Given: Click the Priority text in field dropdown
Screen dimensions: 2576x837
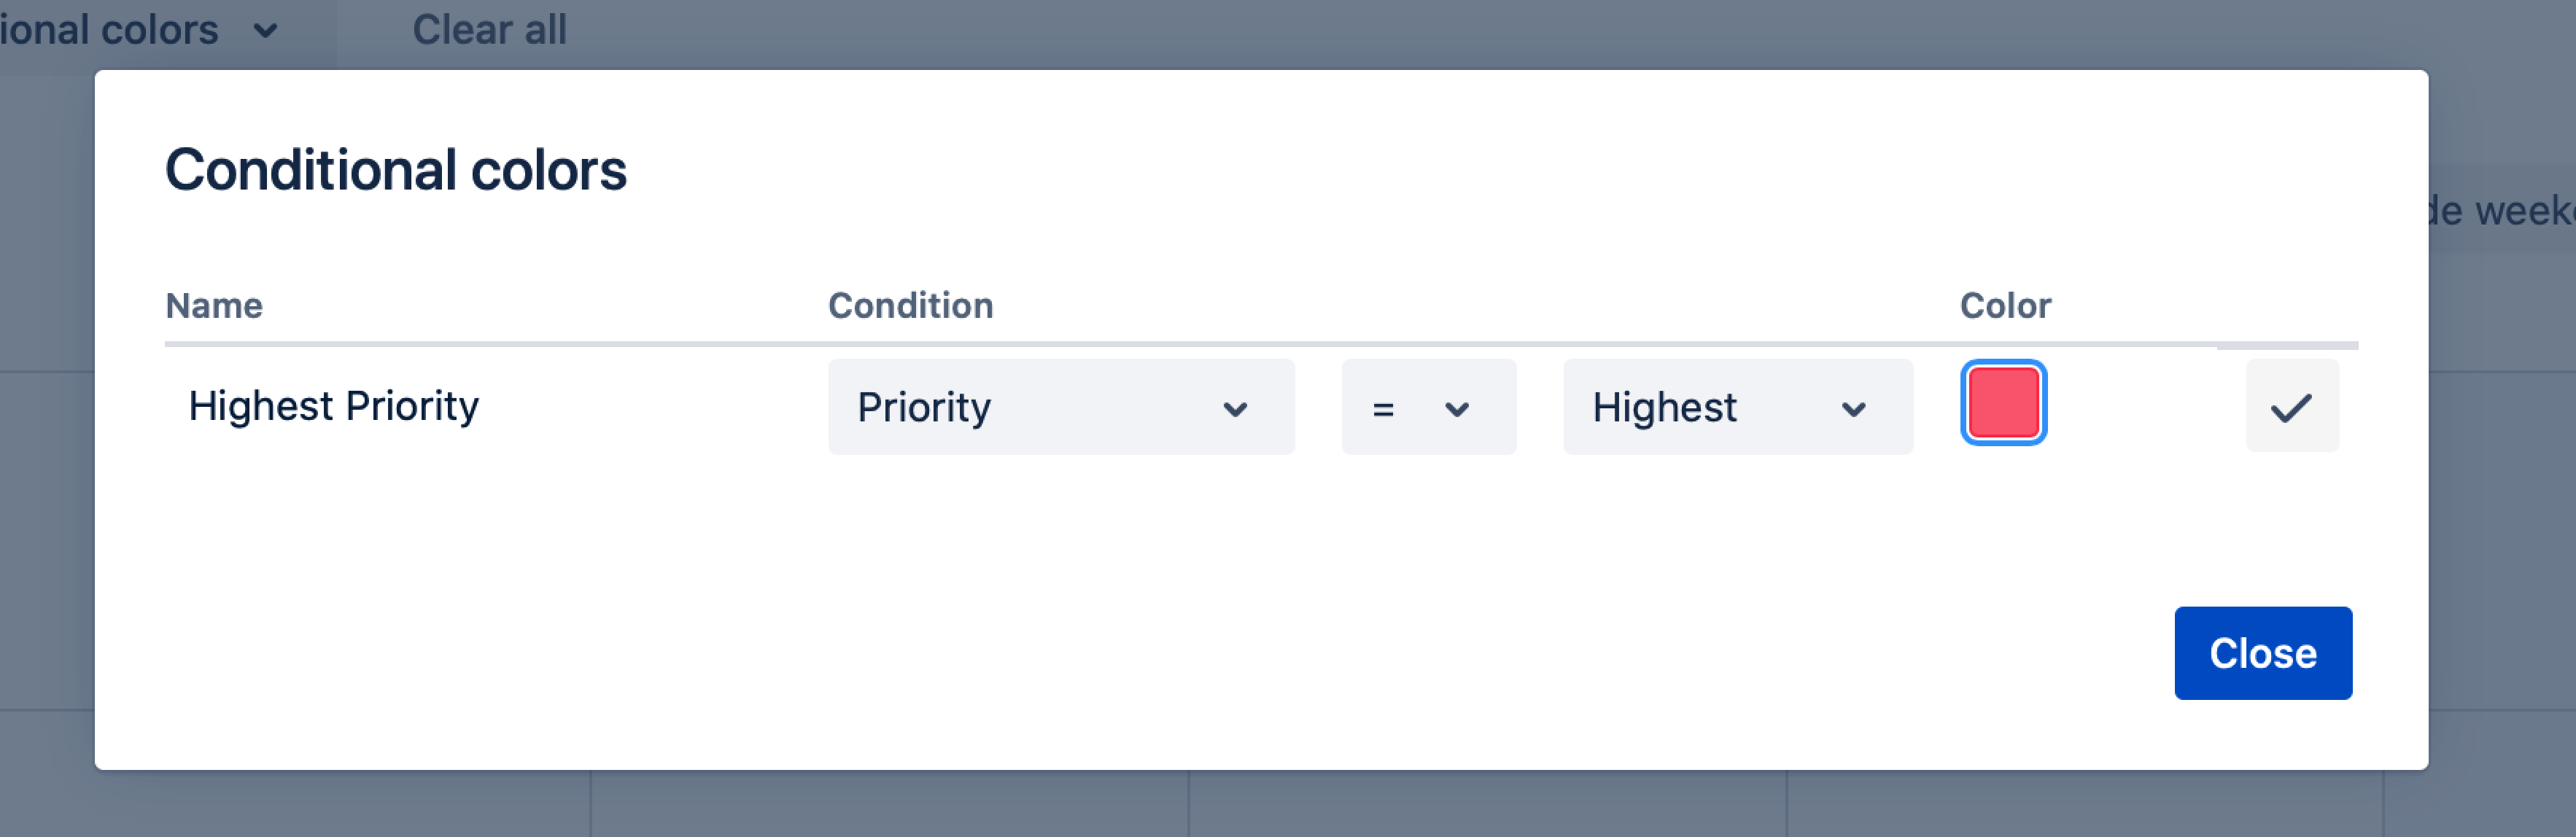Looking at the screenshot, I should pos(924,407).
